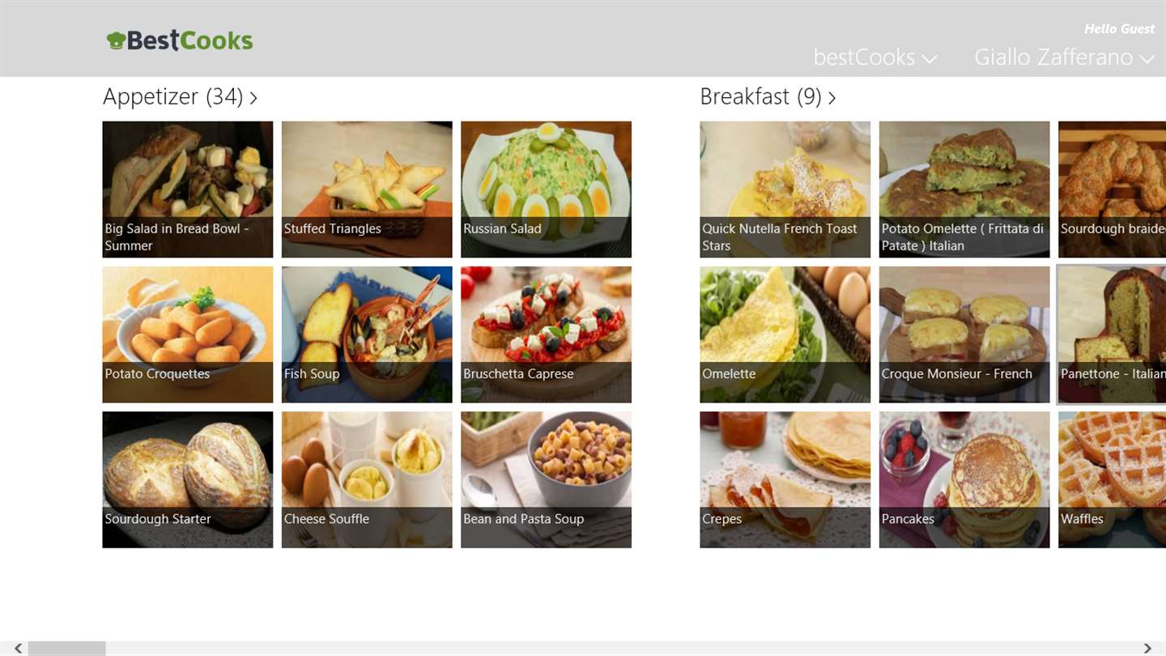The height and width of the screenshot is (656, 1166).
Task: Open the bestCooks dropdown menu
Action: tap(875, 58)
